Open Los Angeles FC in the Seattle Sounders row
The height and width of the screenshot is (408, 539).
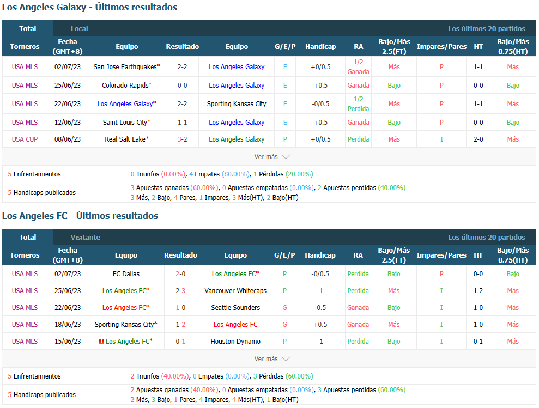coord(124,308)
